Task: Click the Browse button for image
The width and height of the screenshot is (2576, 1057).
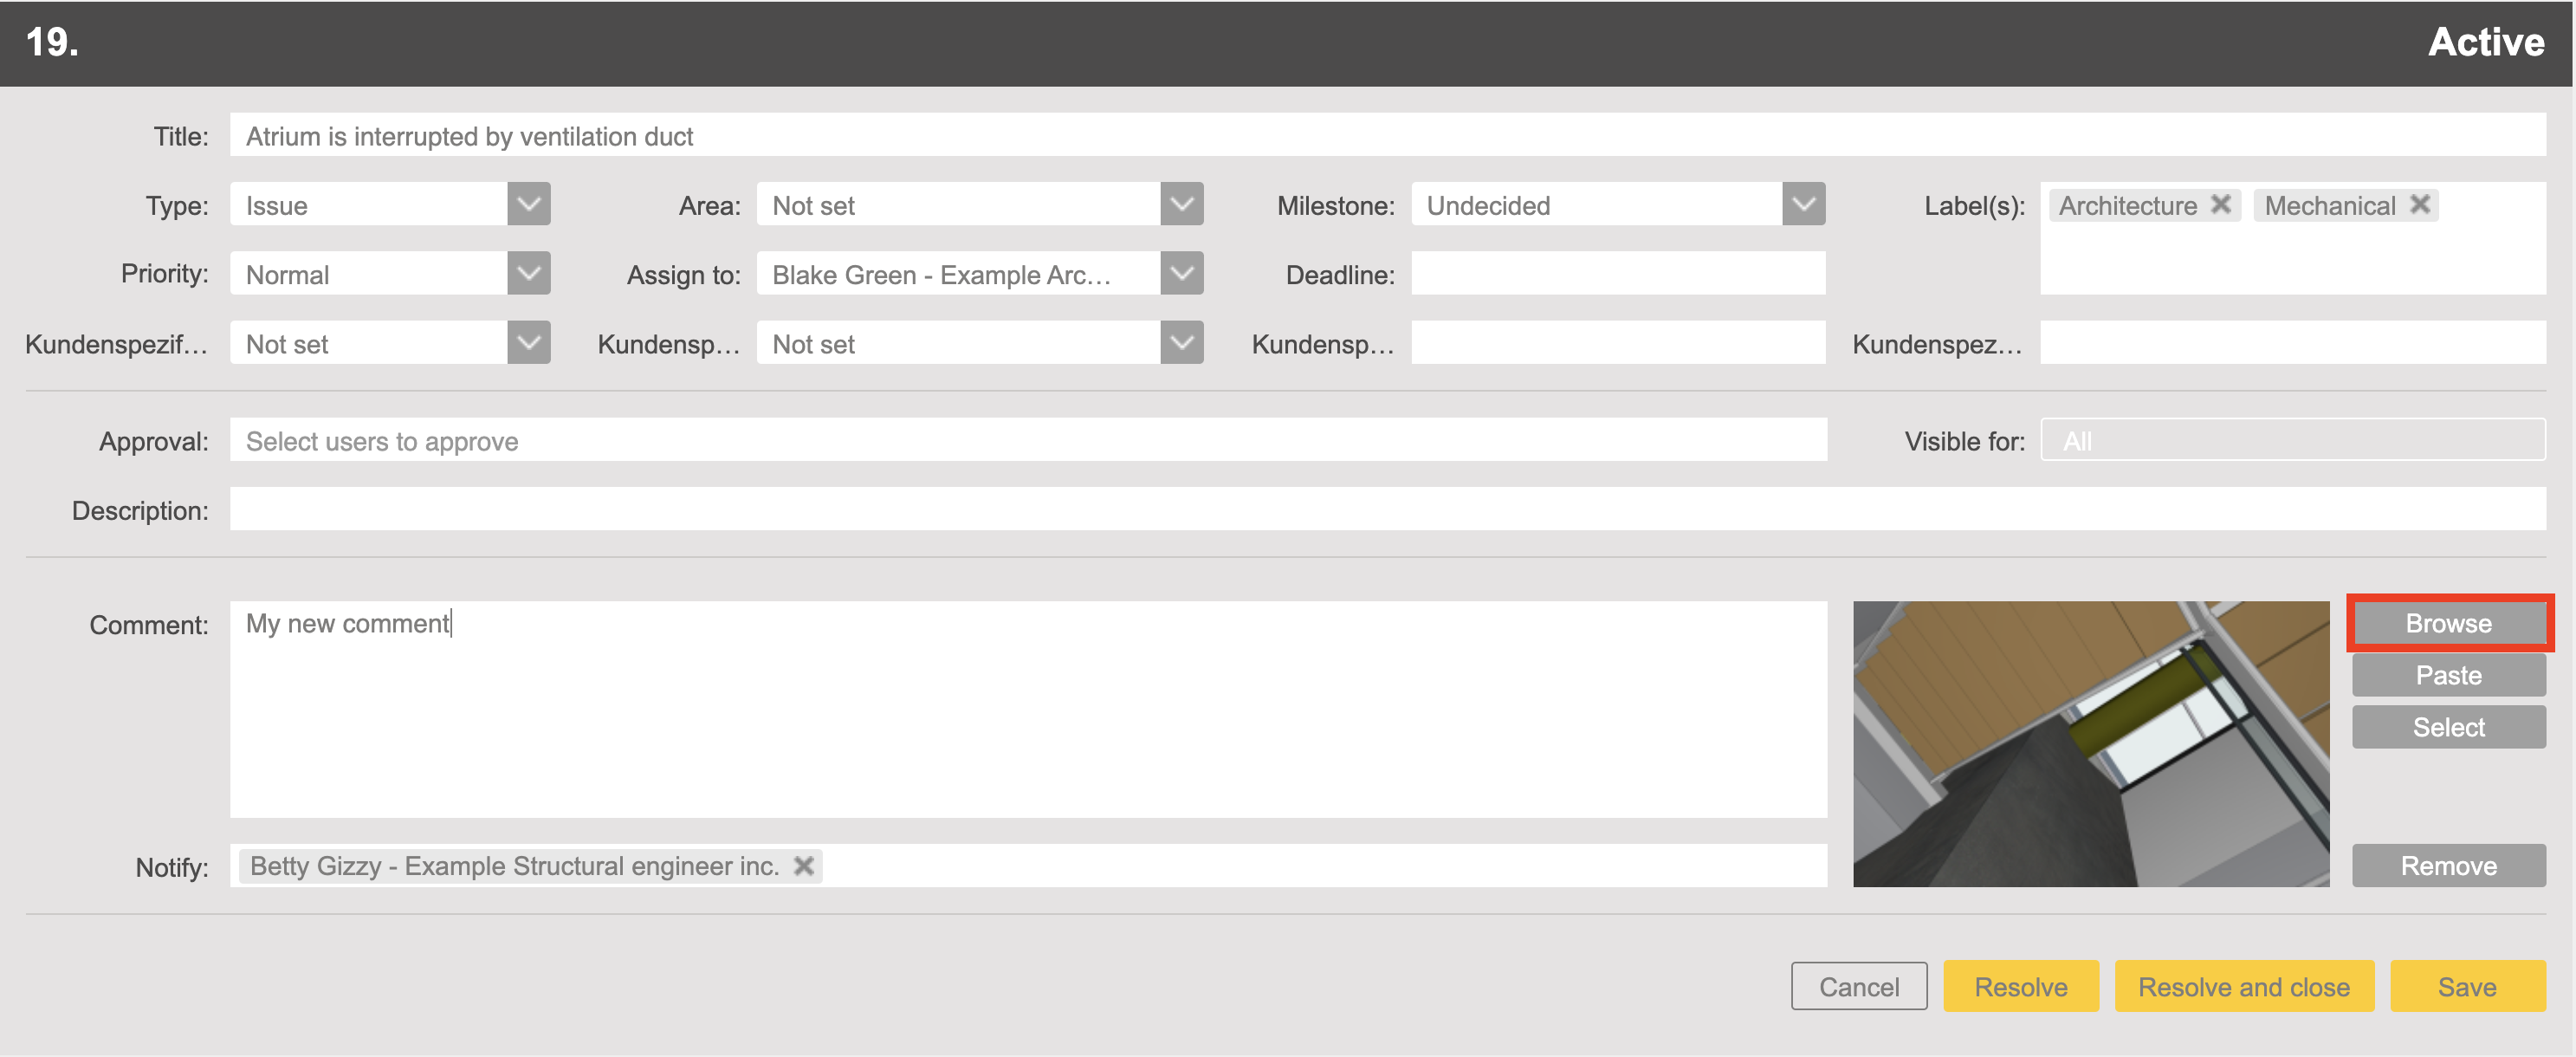Action: (2448, 623)
